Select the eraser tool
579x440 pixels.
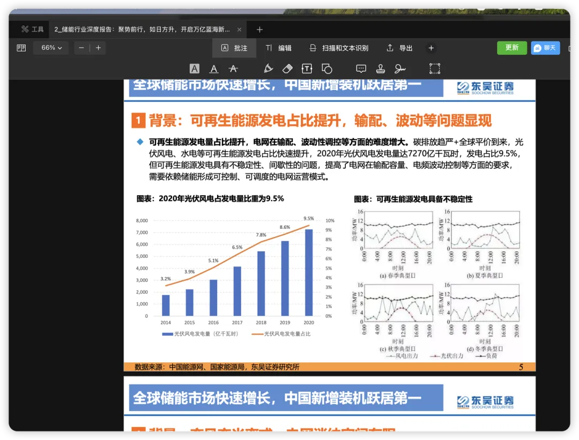click(288, 69)
